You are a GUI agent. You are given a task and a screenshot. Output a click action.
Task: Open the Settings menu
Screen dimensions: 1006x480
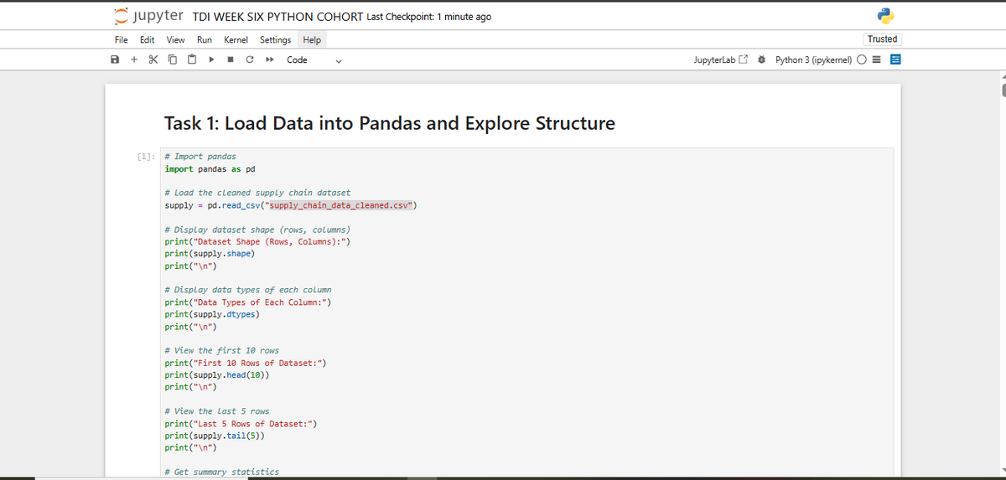pyautogui.click(x=276, y=39)
